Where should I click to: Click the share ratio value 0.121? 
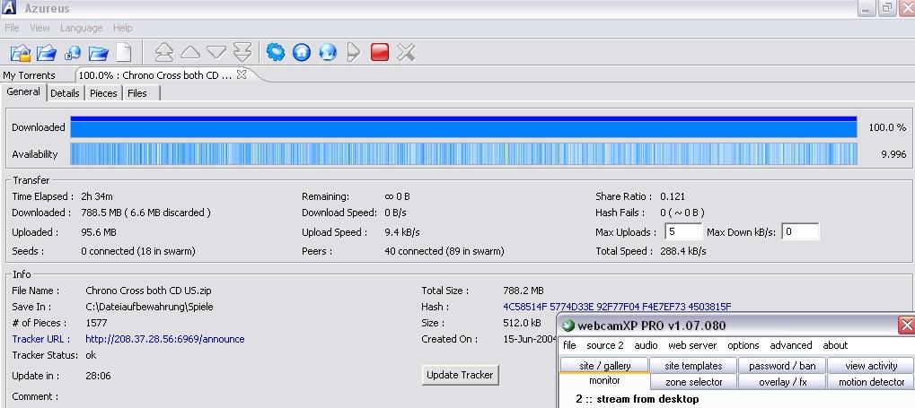[x=673, y=196]
